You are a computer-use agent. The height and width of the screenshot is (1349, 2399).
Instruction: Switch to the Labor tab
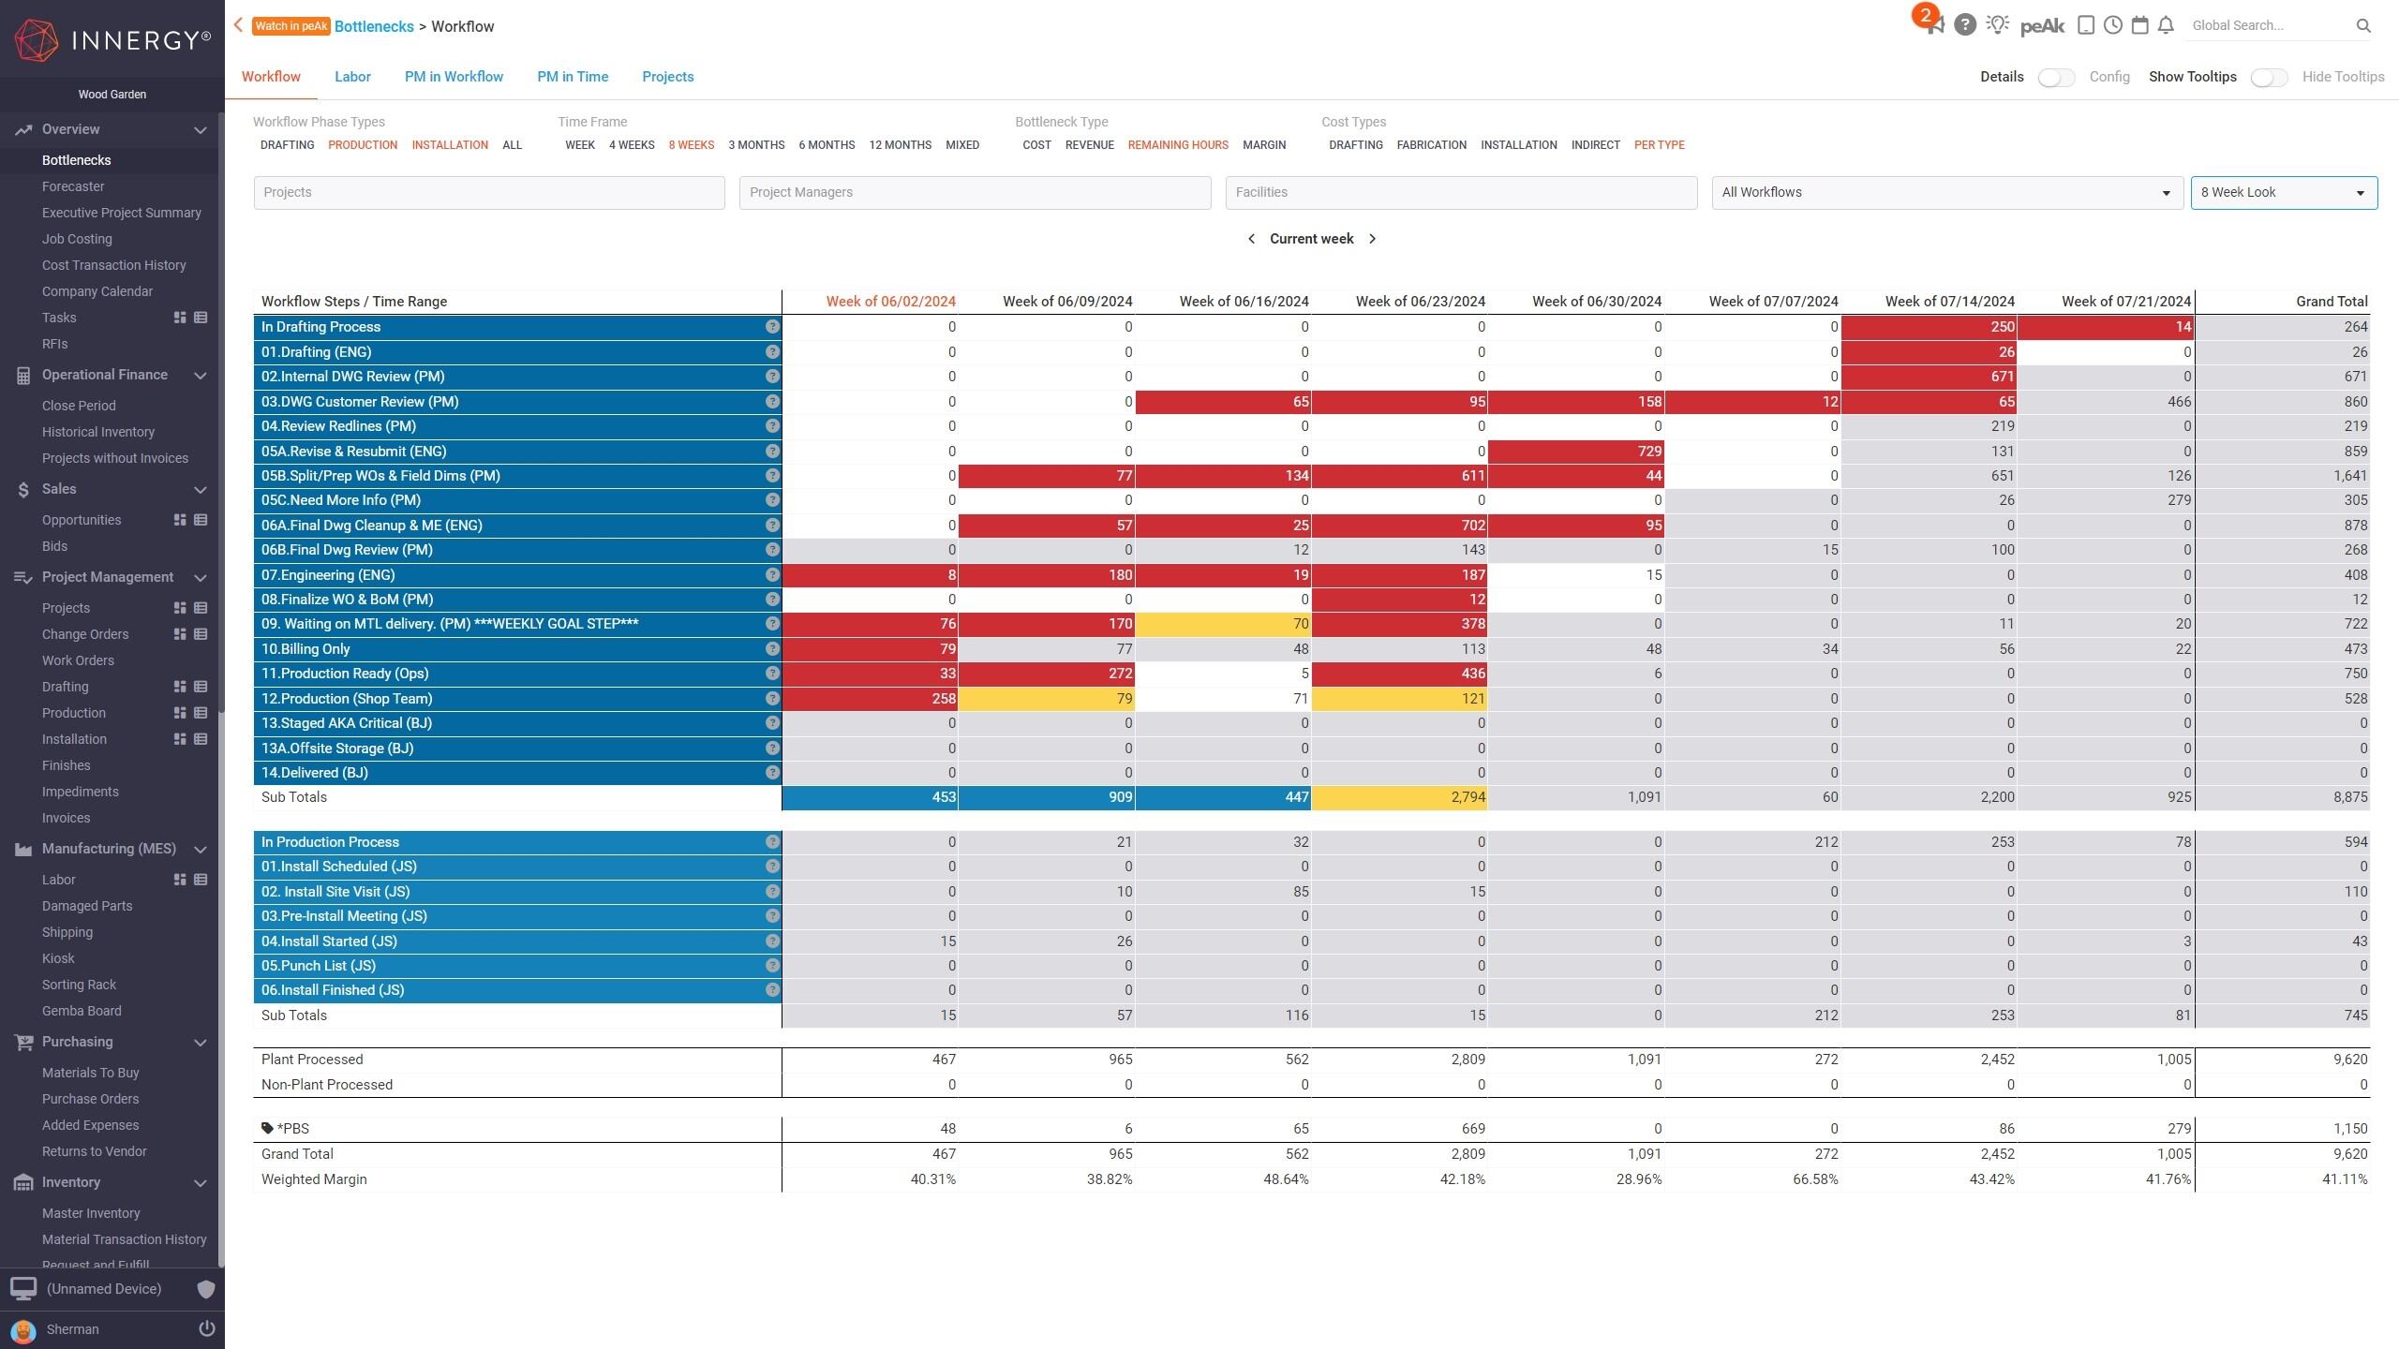tap(352, 77)
